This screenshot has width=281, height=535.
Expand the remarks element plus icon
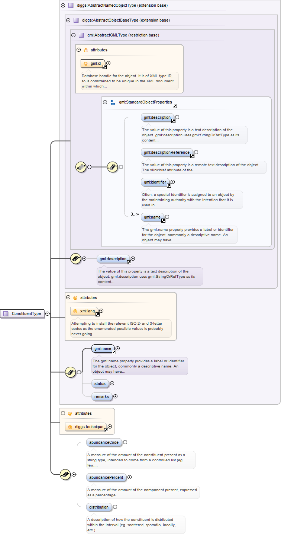click(115, 397)
